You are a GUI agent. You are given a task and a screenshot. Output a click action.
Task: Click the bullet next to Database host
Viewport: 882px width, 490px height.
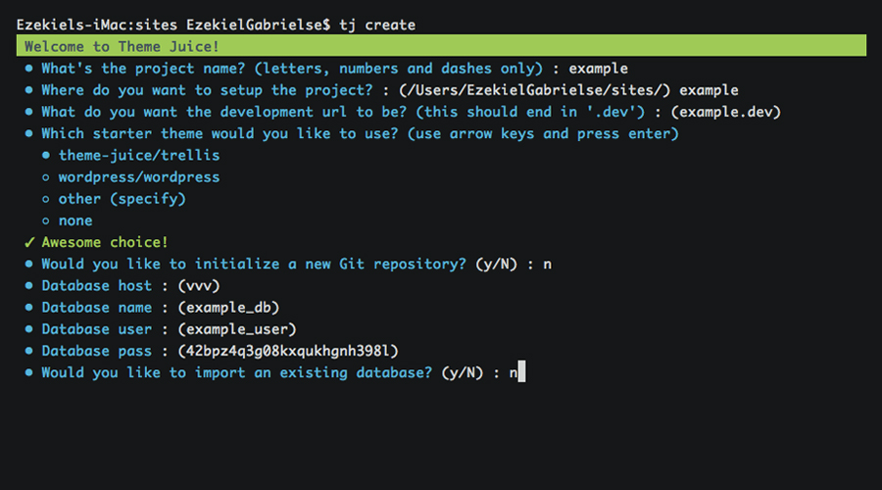29,286
